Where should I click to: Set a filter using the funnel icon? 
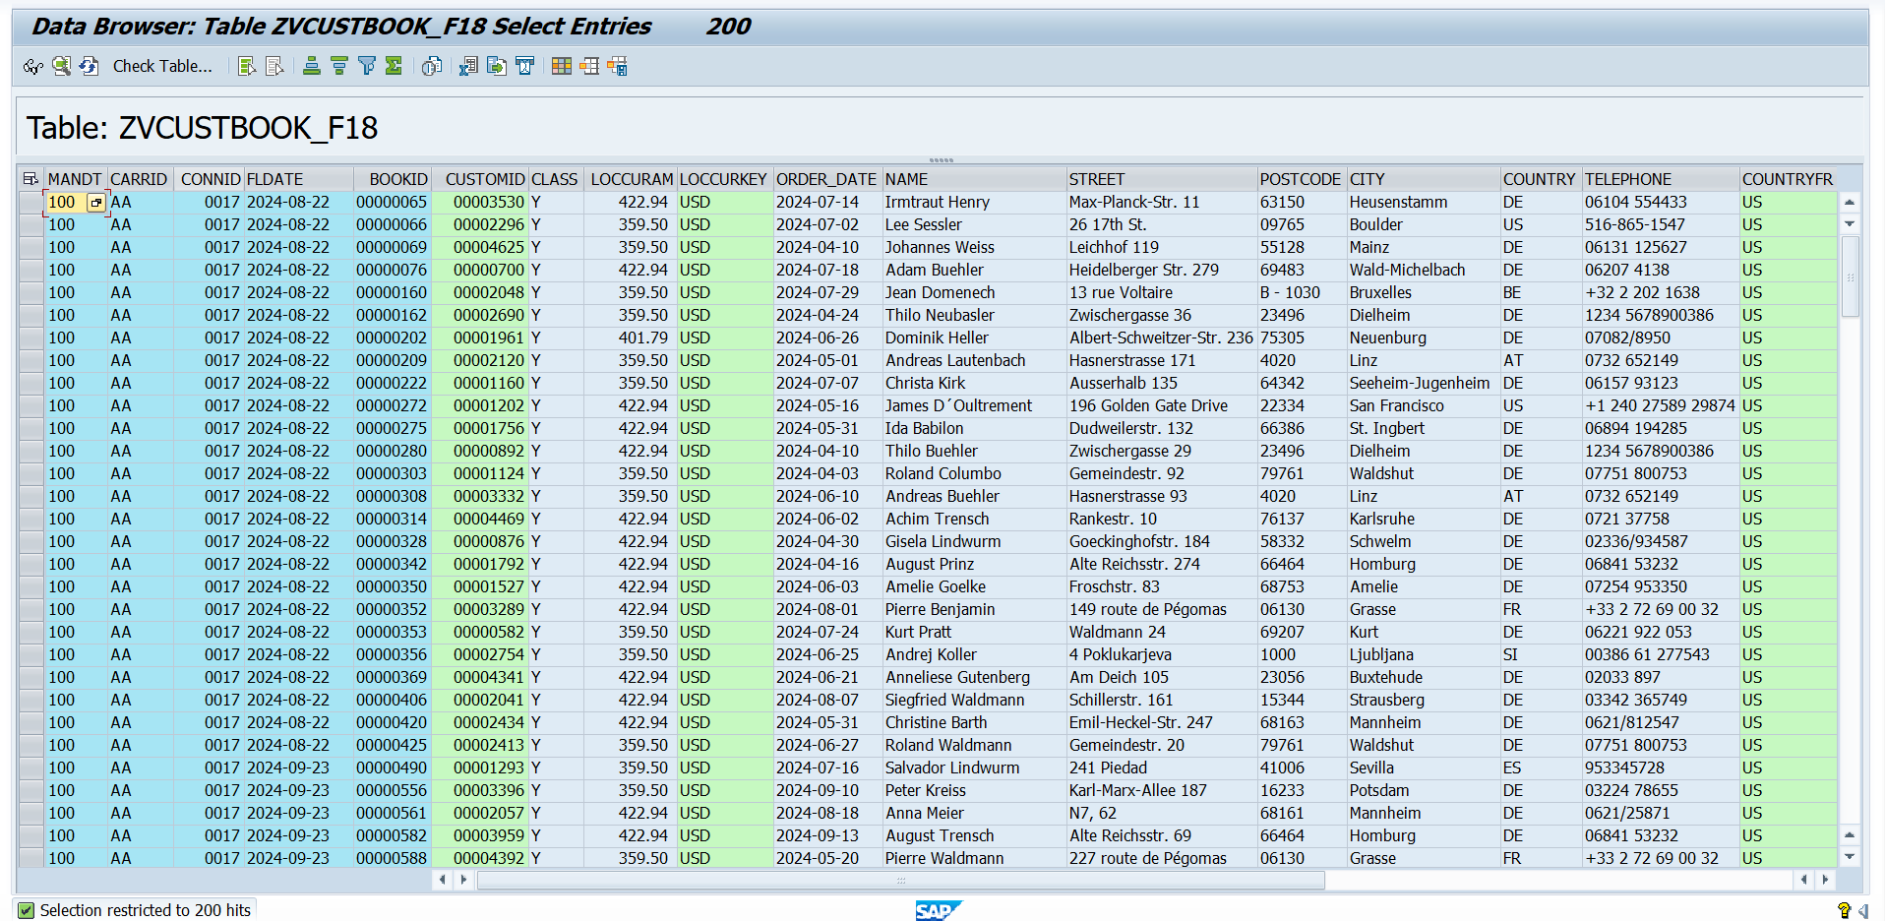tap(367, 66)
